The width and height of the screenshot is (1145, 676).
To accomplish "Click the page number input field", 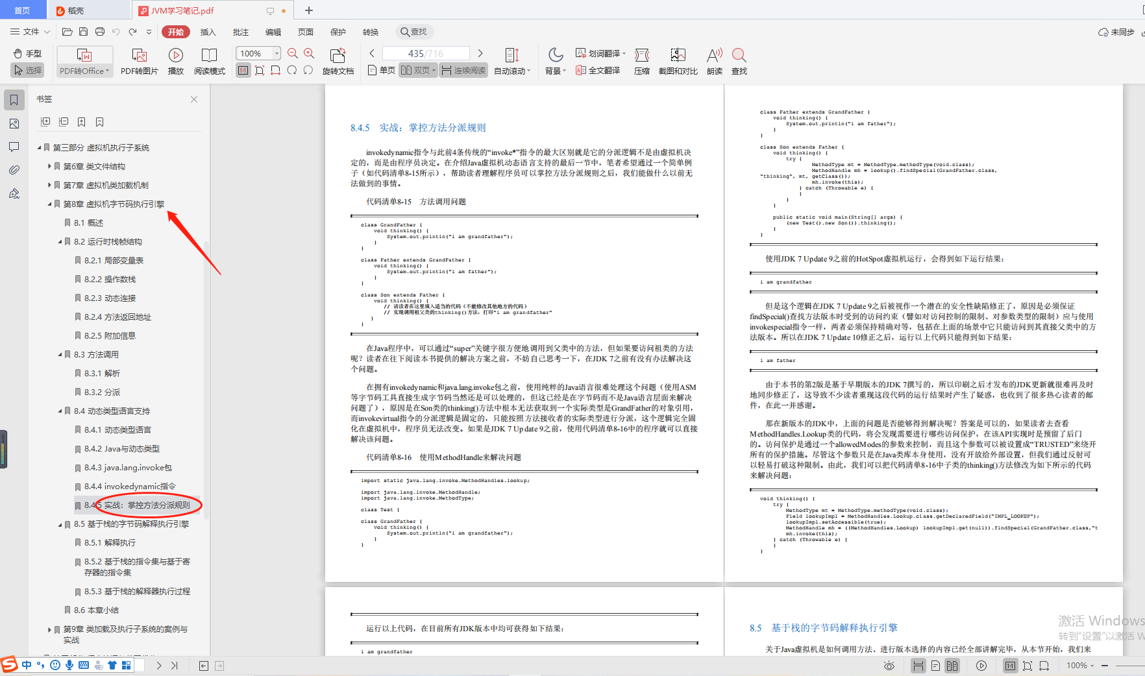I will click(426, 53).
